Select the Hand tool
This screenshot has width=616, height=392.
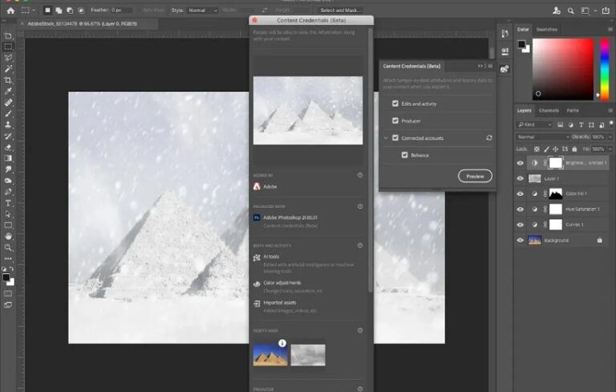(x=9, y=237)
